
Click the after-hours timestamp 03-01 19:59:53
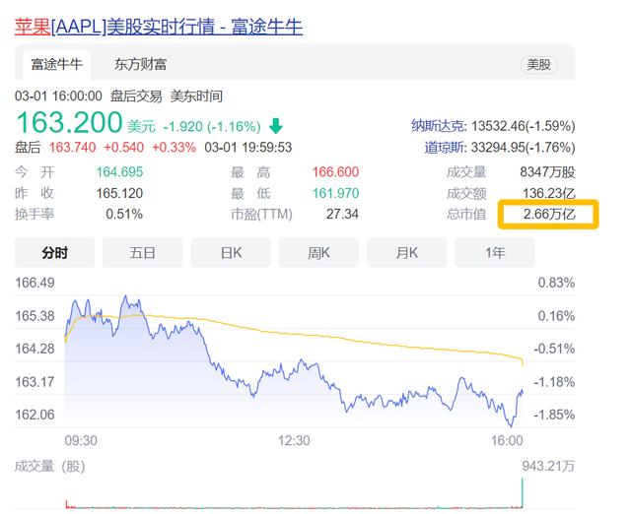[x=248, y=148]
